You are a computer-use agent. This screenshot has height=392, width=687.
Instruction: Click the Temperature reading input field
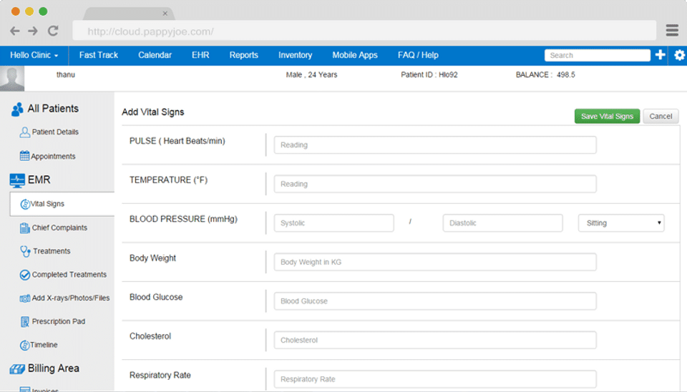click(x=435, y=184)
